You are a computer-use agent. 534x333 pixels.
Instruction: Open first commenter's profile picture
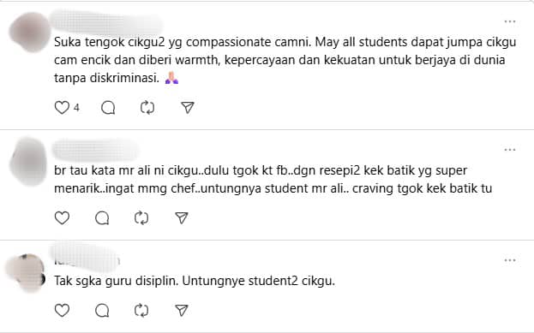(x=30, y=32)
